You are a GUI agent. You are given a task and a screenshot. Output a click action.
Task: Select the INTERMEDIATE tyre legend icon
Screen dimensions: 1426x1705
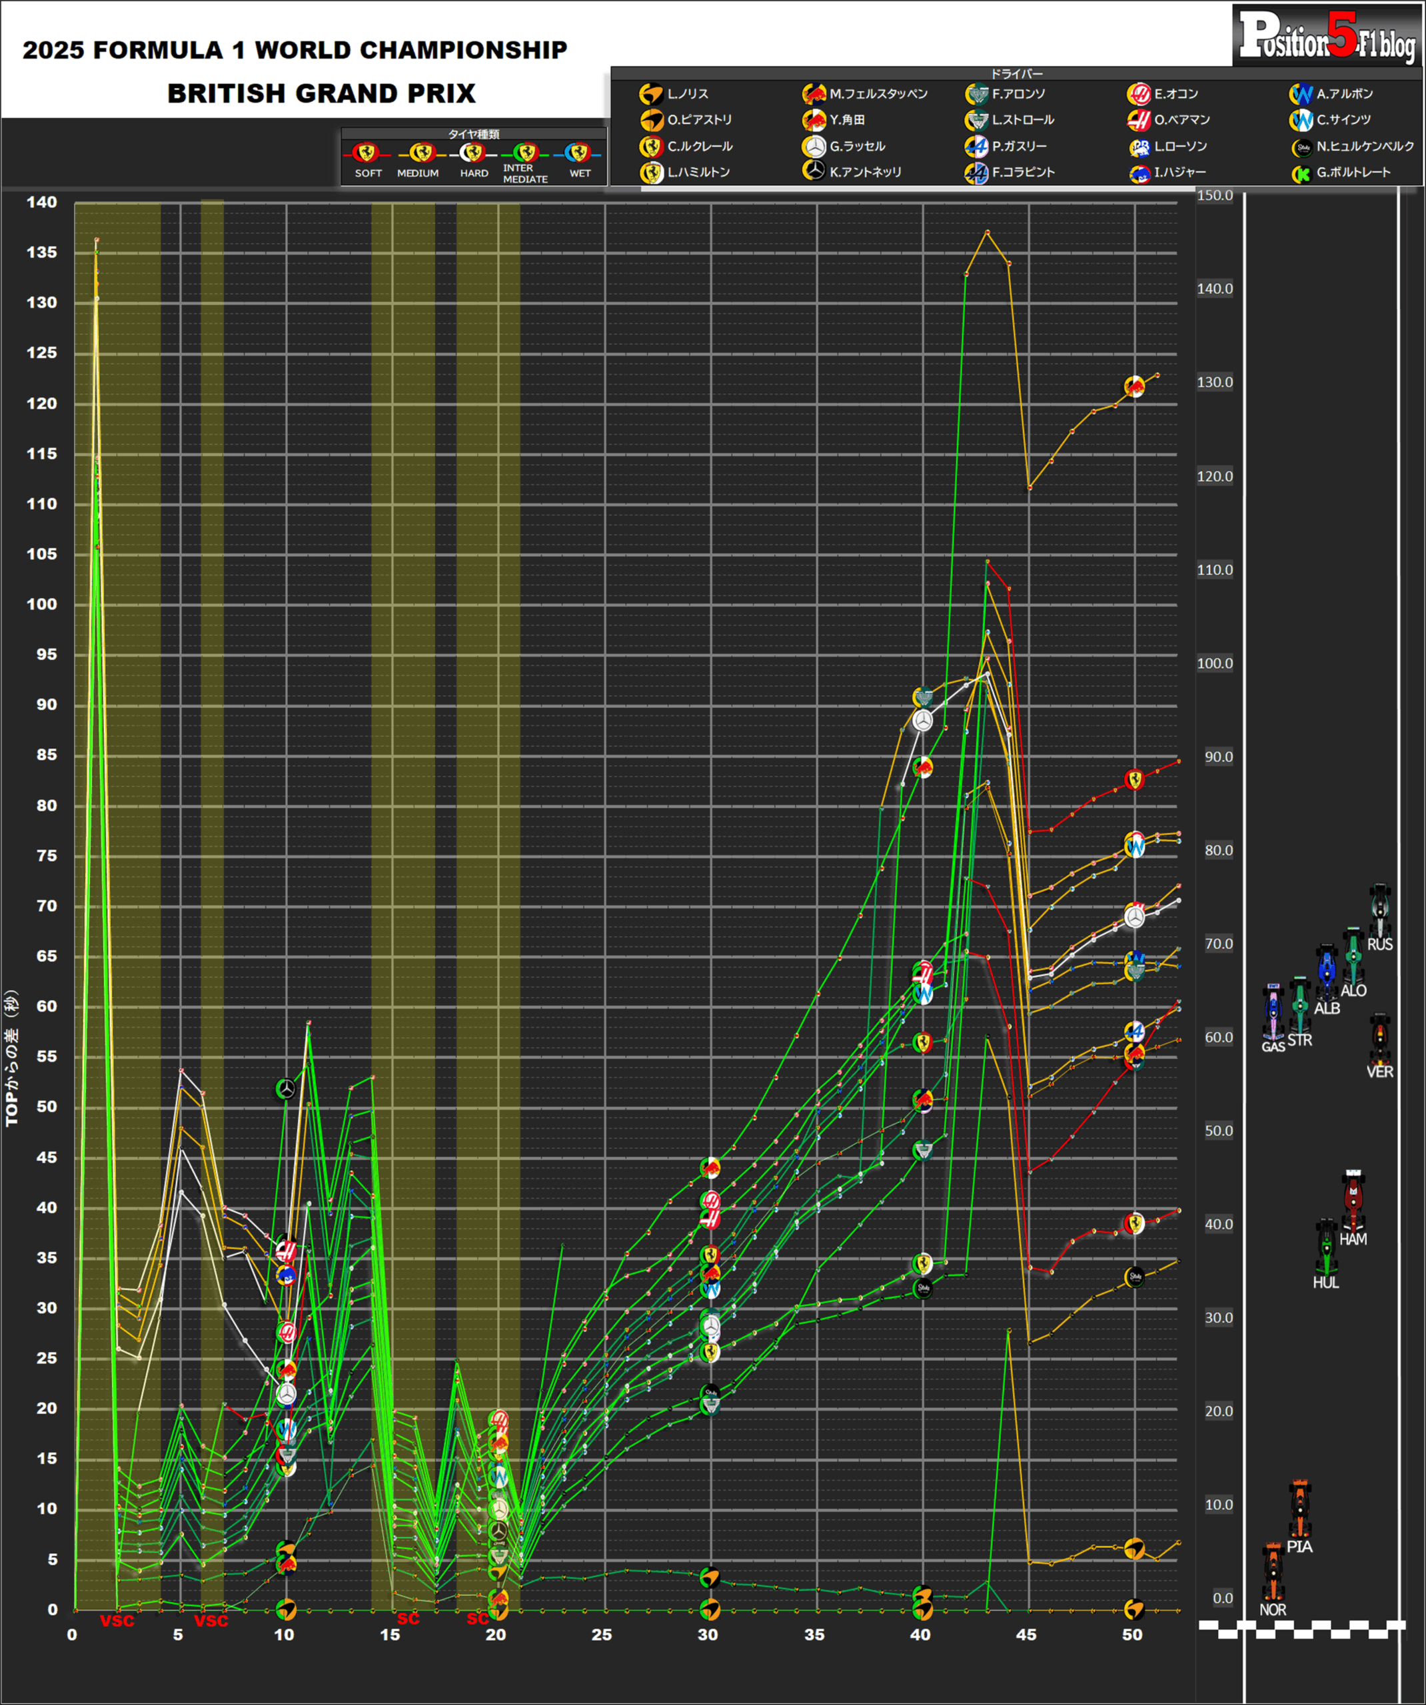[526, 153]
